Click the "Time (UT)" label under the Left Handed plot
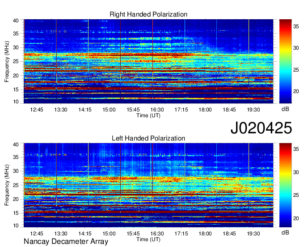This screenshot has width=304, height=247. [148, 239]
